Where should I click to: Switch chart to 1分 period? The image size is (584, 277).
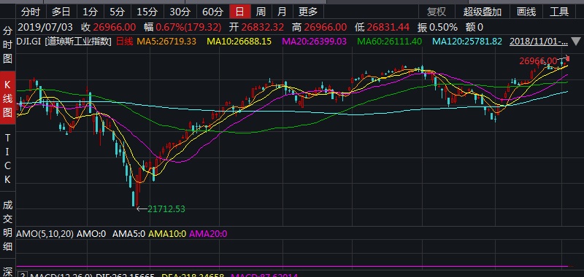click(90, 12)
